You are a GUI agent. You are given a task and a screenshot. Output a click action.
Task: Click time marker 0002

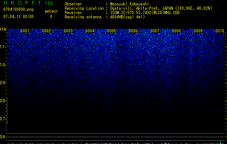[47, 31]
